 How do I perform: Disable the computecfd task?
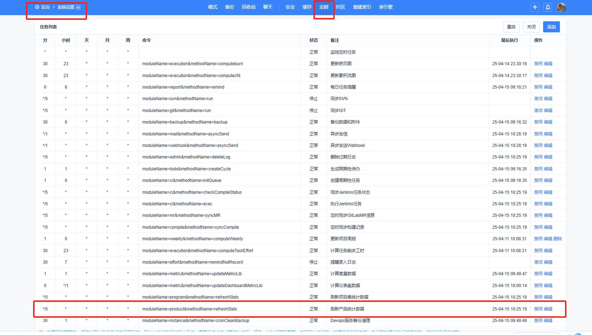click(538, 76)
